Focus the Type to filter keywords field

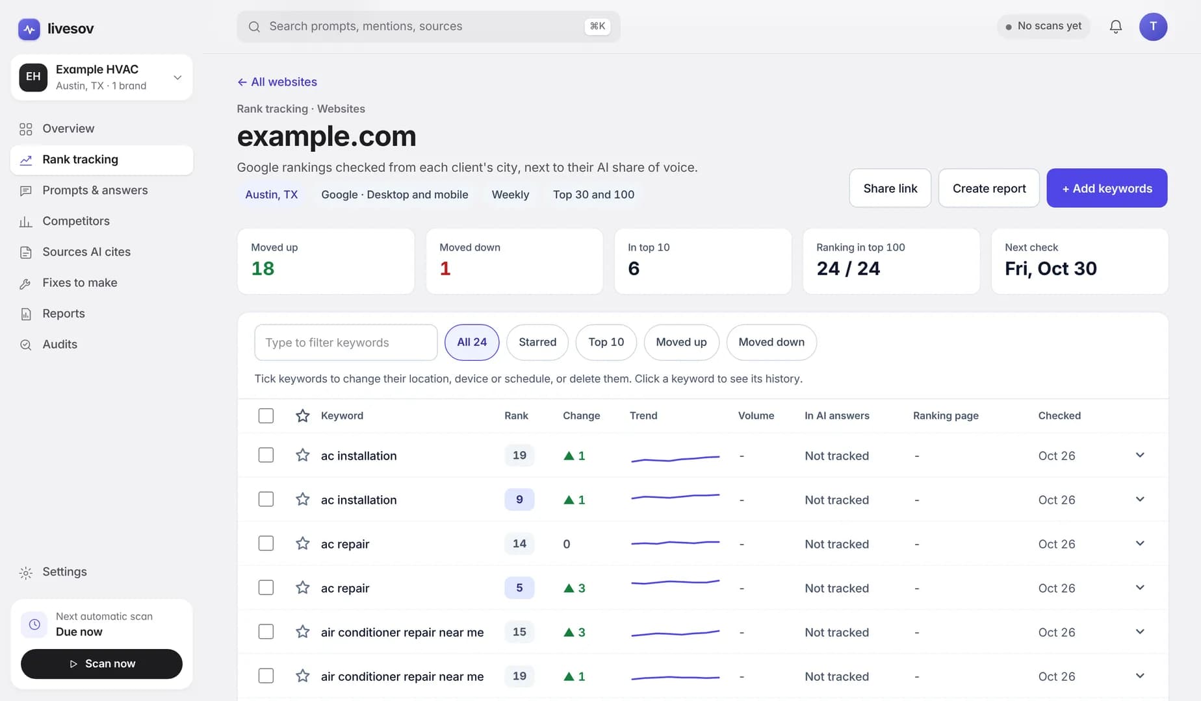[x=346, y=342]
